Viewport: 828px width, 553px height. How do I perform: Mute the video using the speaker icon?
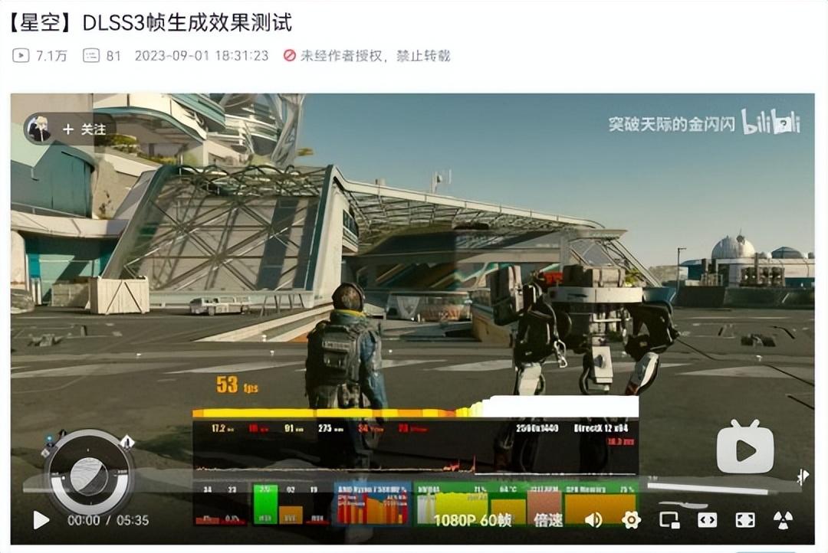(593, 520)
